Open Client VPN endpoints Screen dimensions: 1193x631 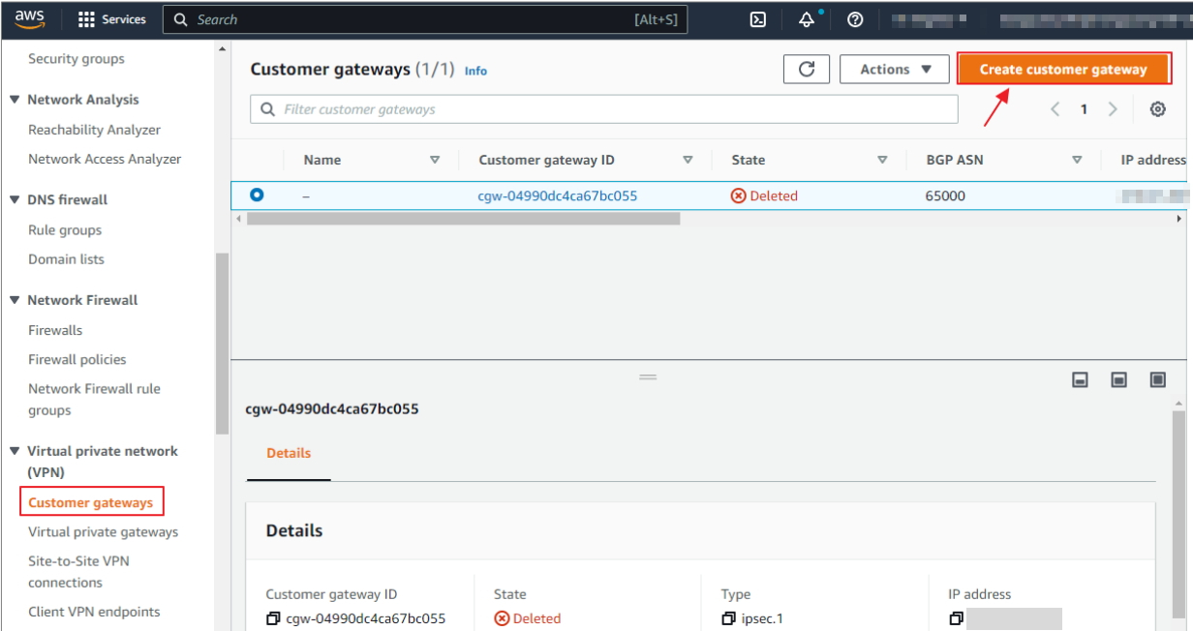tap(94, 612)
